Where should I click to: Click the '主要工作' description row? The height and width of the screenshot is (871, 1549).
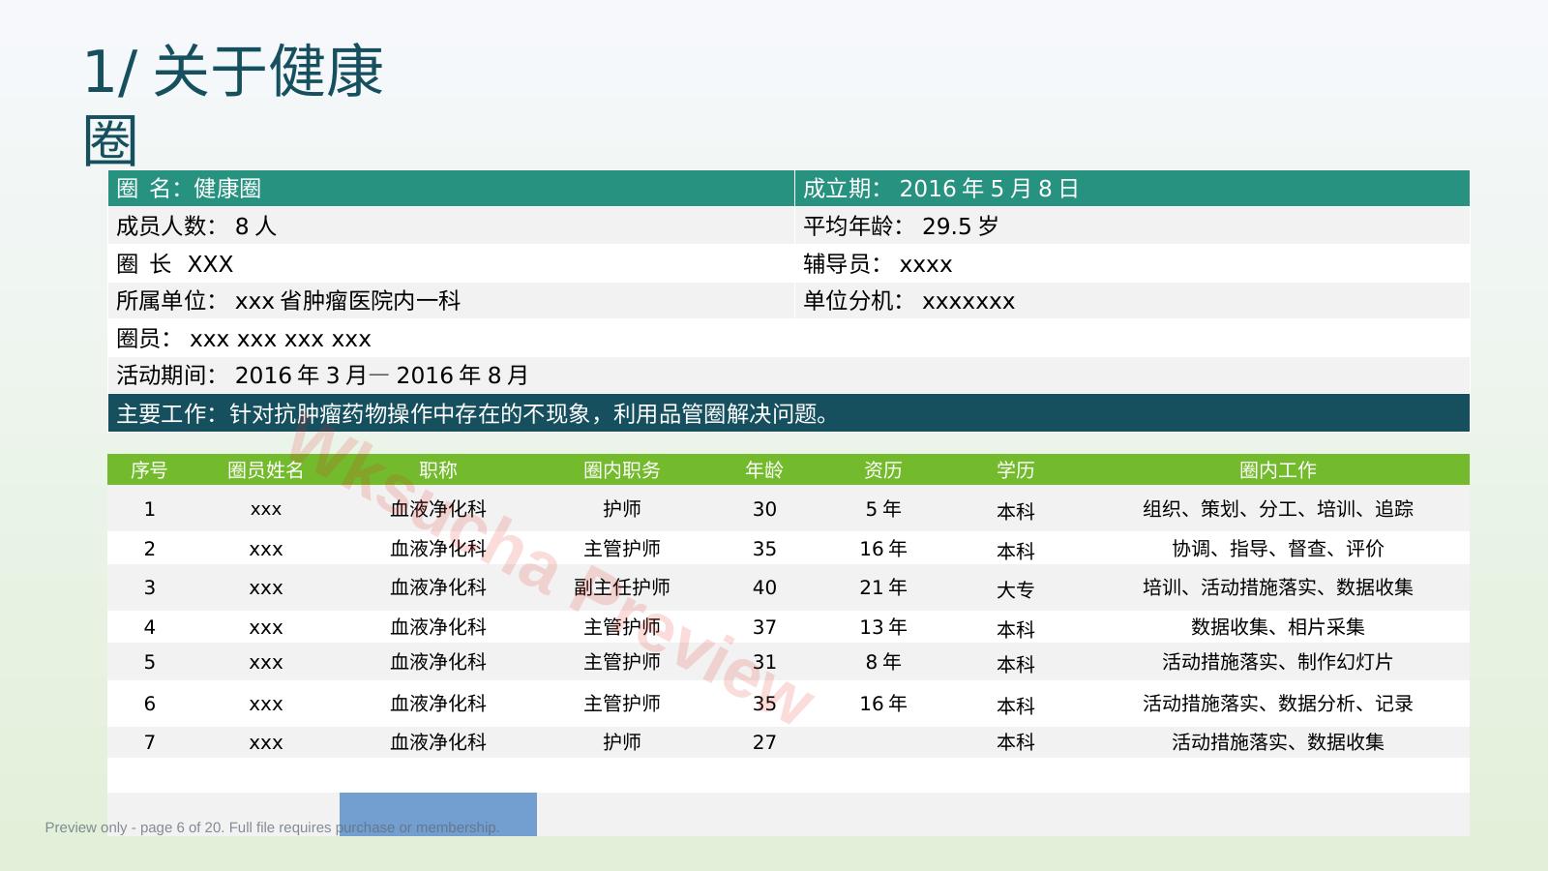point(789,413)
